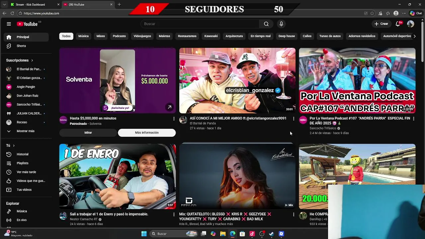Open Nestor Camacho RT channel link
425x239 pixels.
coord(84,219)
